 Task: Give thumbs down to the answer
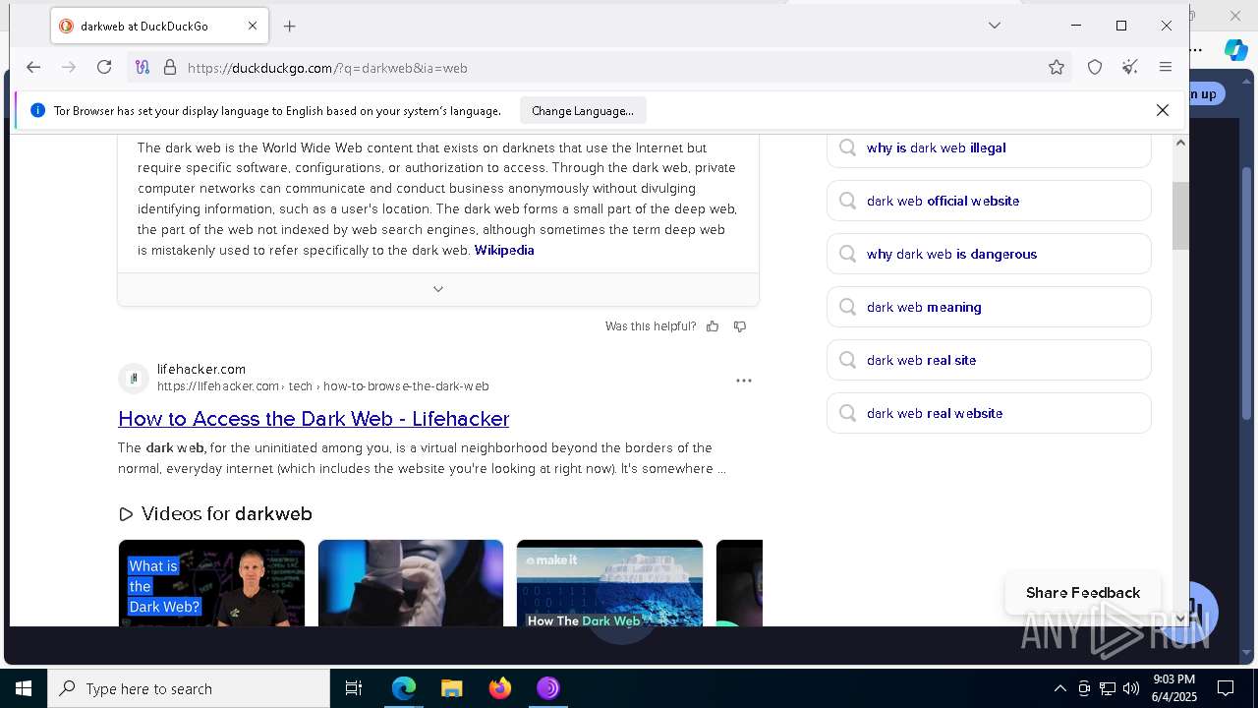coord(740,326)
